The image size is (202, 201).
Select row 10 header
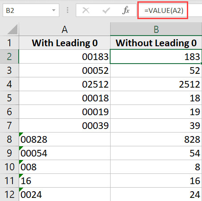(x=9, y=167)
